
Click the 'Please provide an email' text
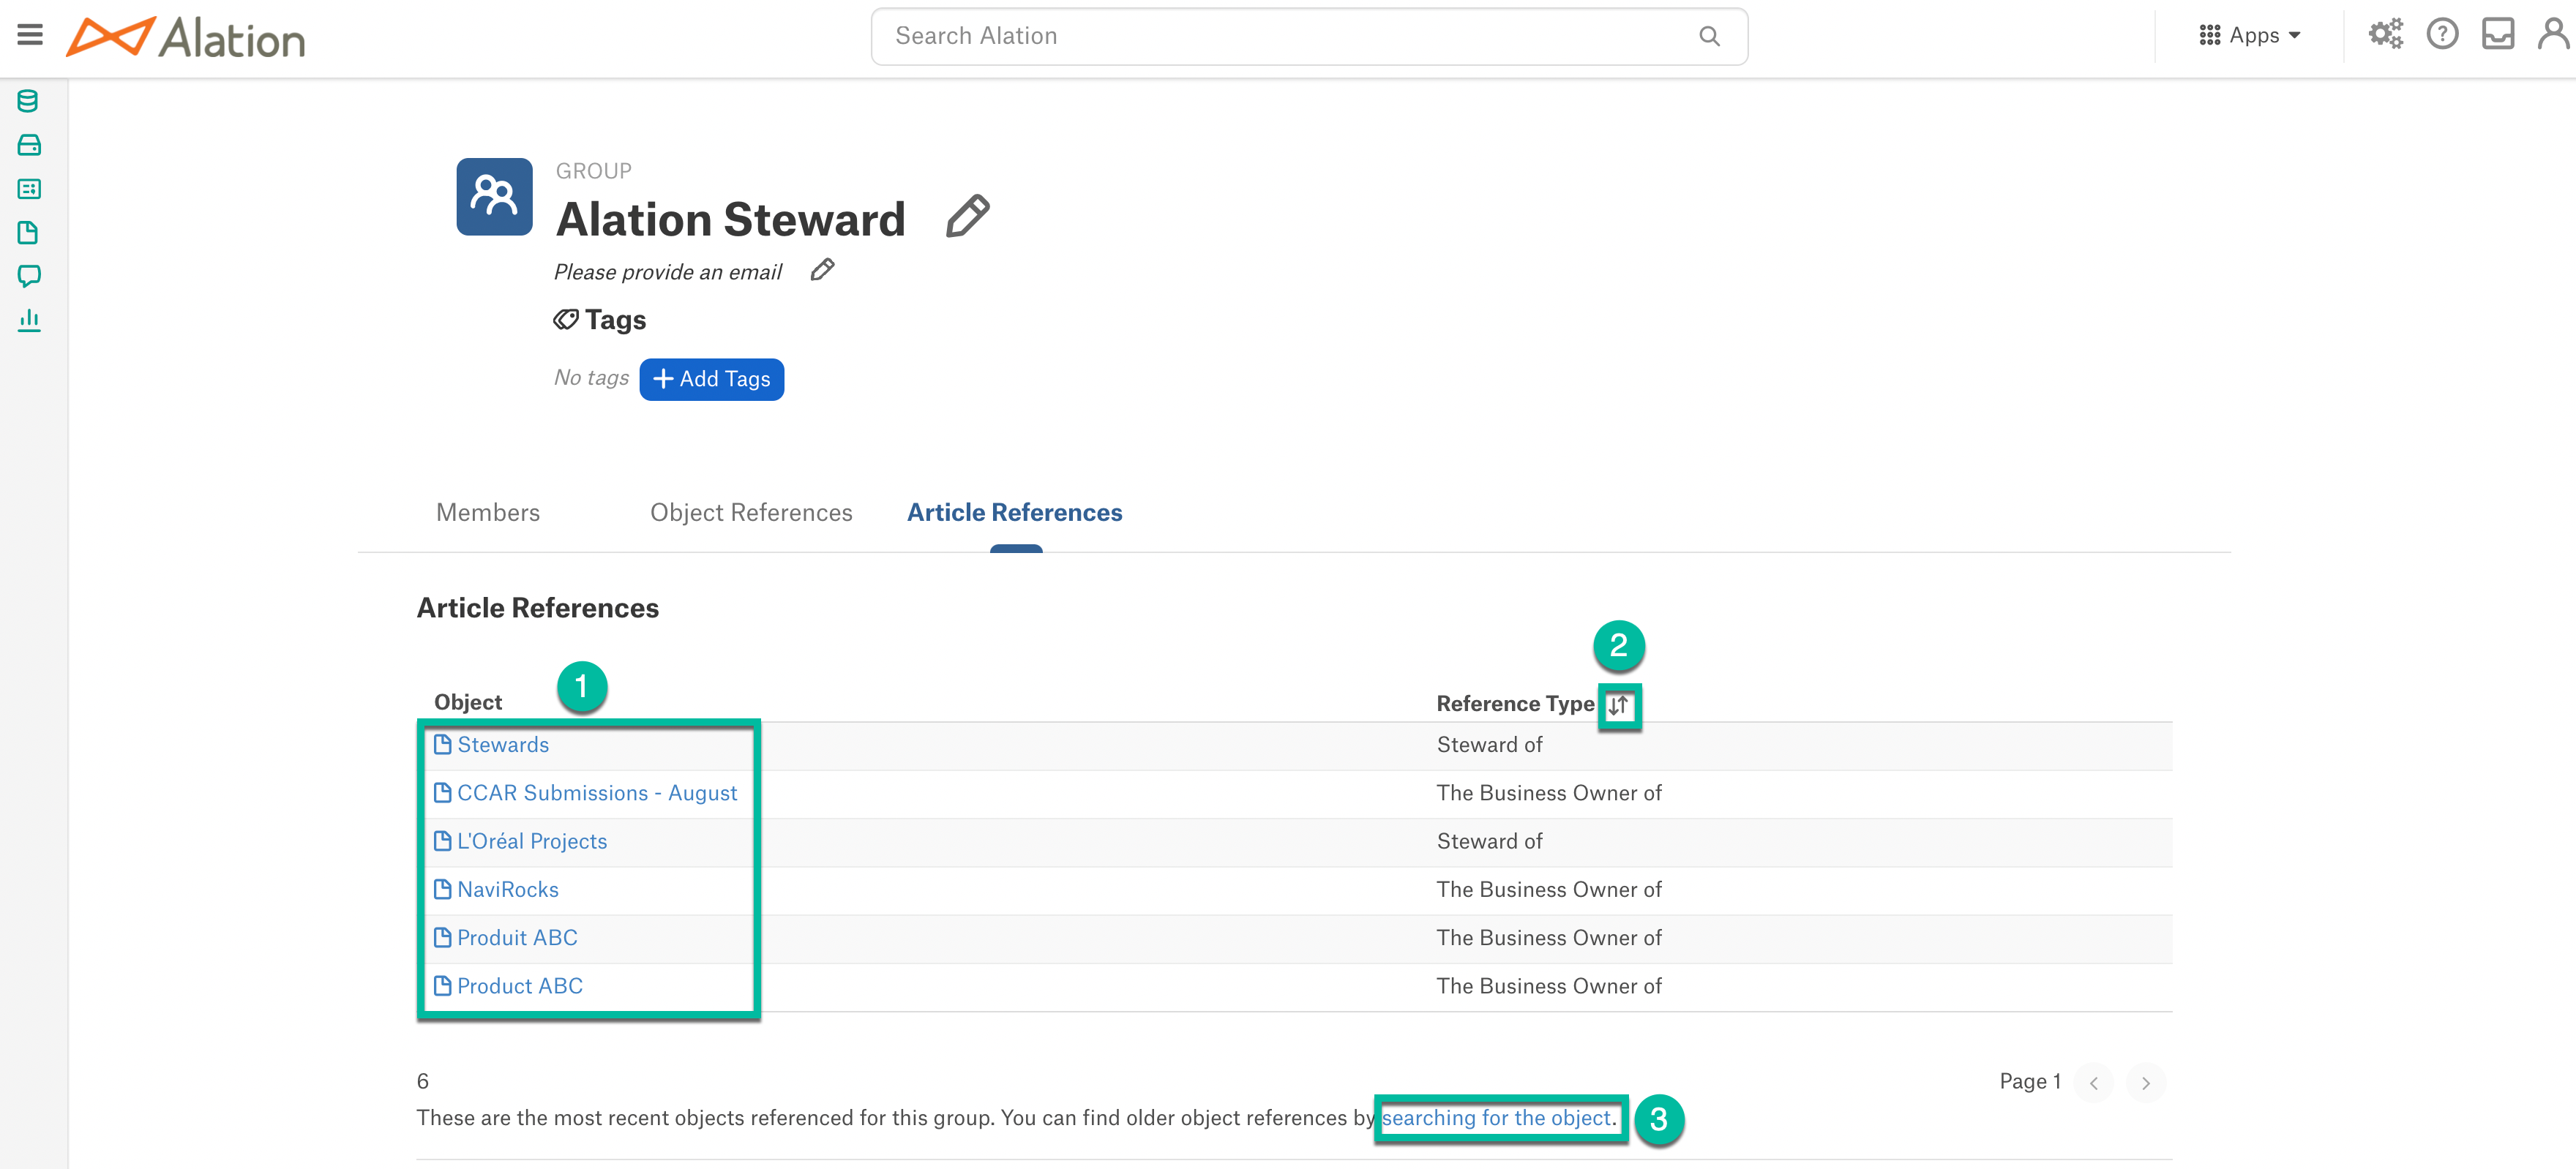tap(668, 272)
